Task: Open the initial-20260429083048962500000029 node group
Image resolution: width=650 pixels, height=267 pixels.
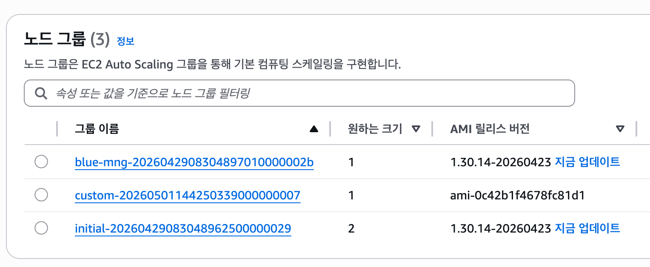Action: click(x=183, y=228)
